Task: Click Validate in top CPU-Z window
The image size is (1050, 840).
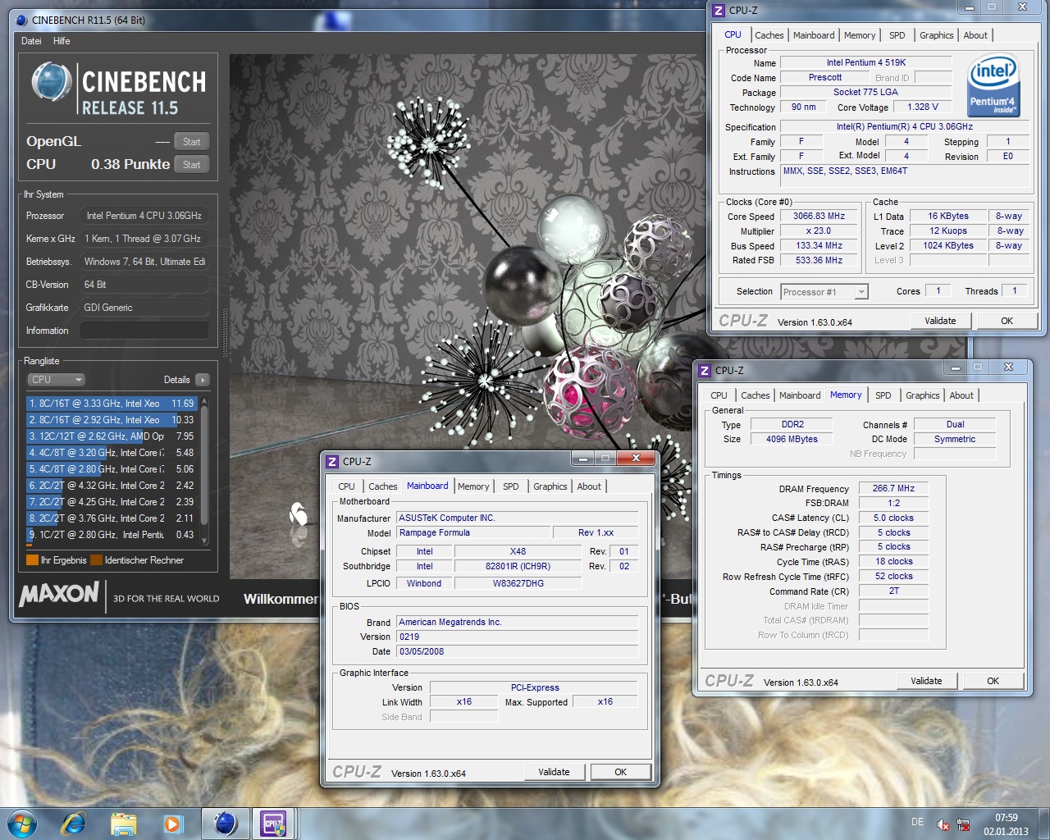Action: (x=940, y=321)
